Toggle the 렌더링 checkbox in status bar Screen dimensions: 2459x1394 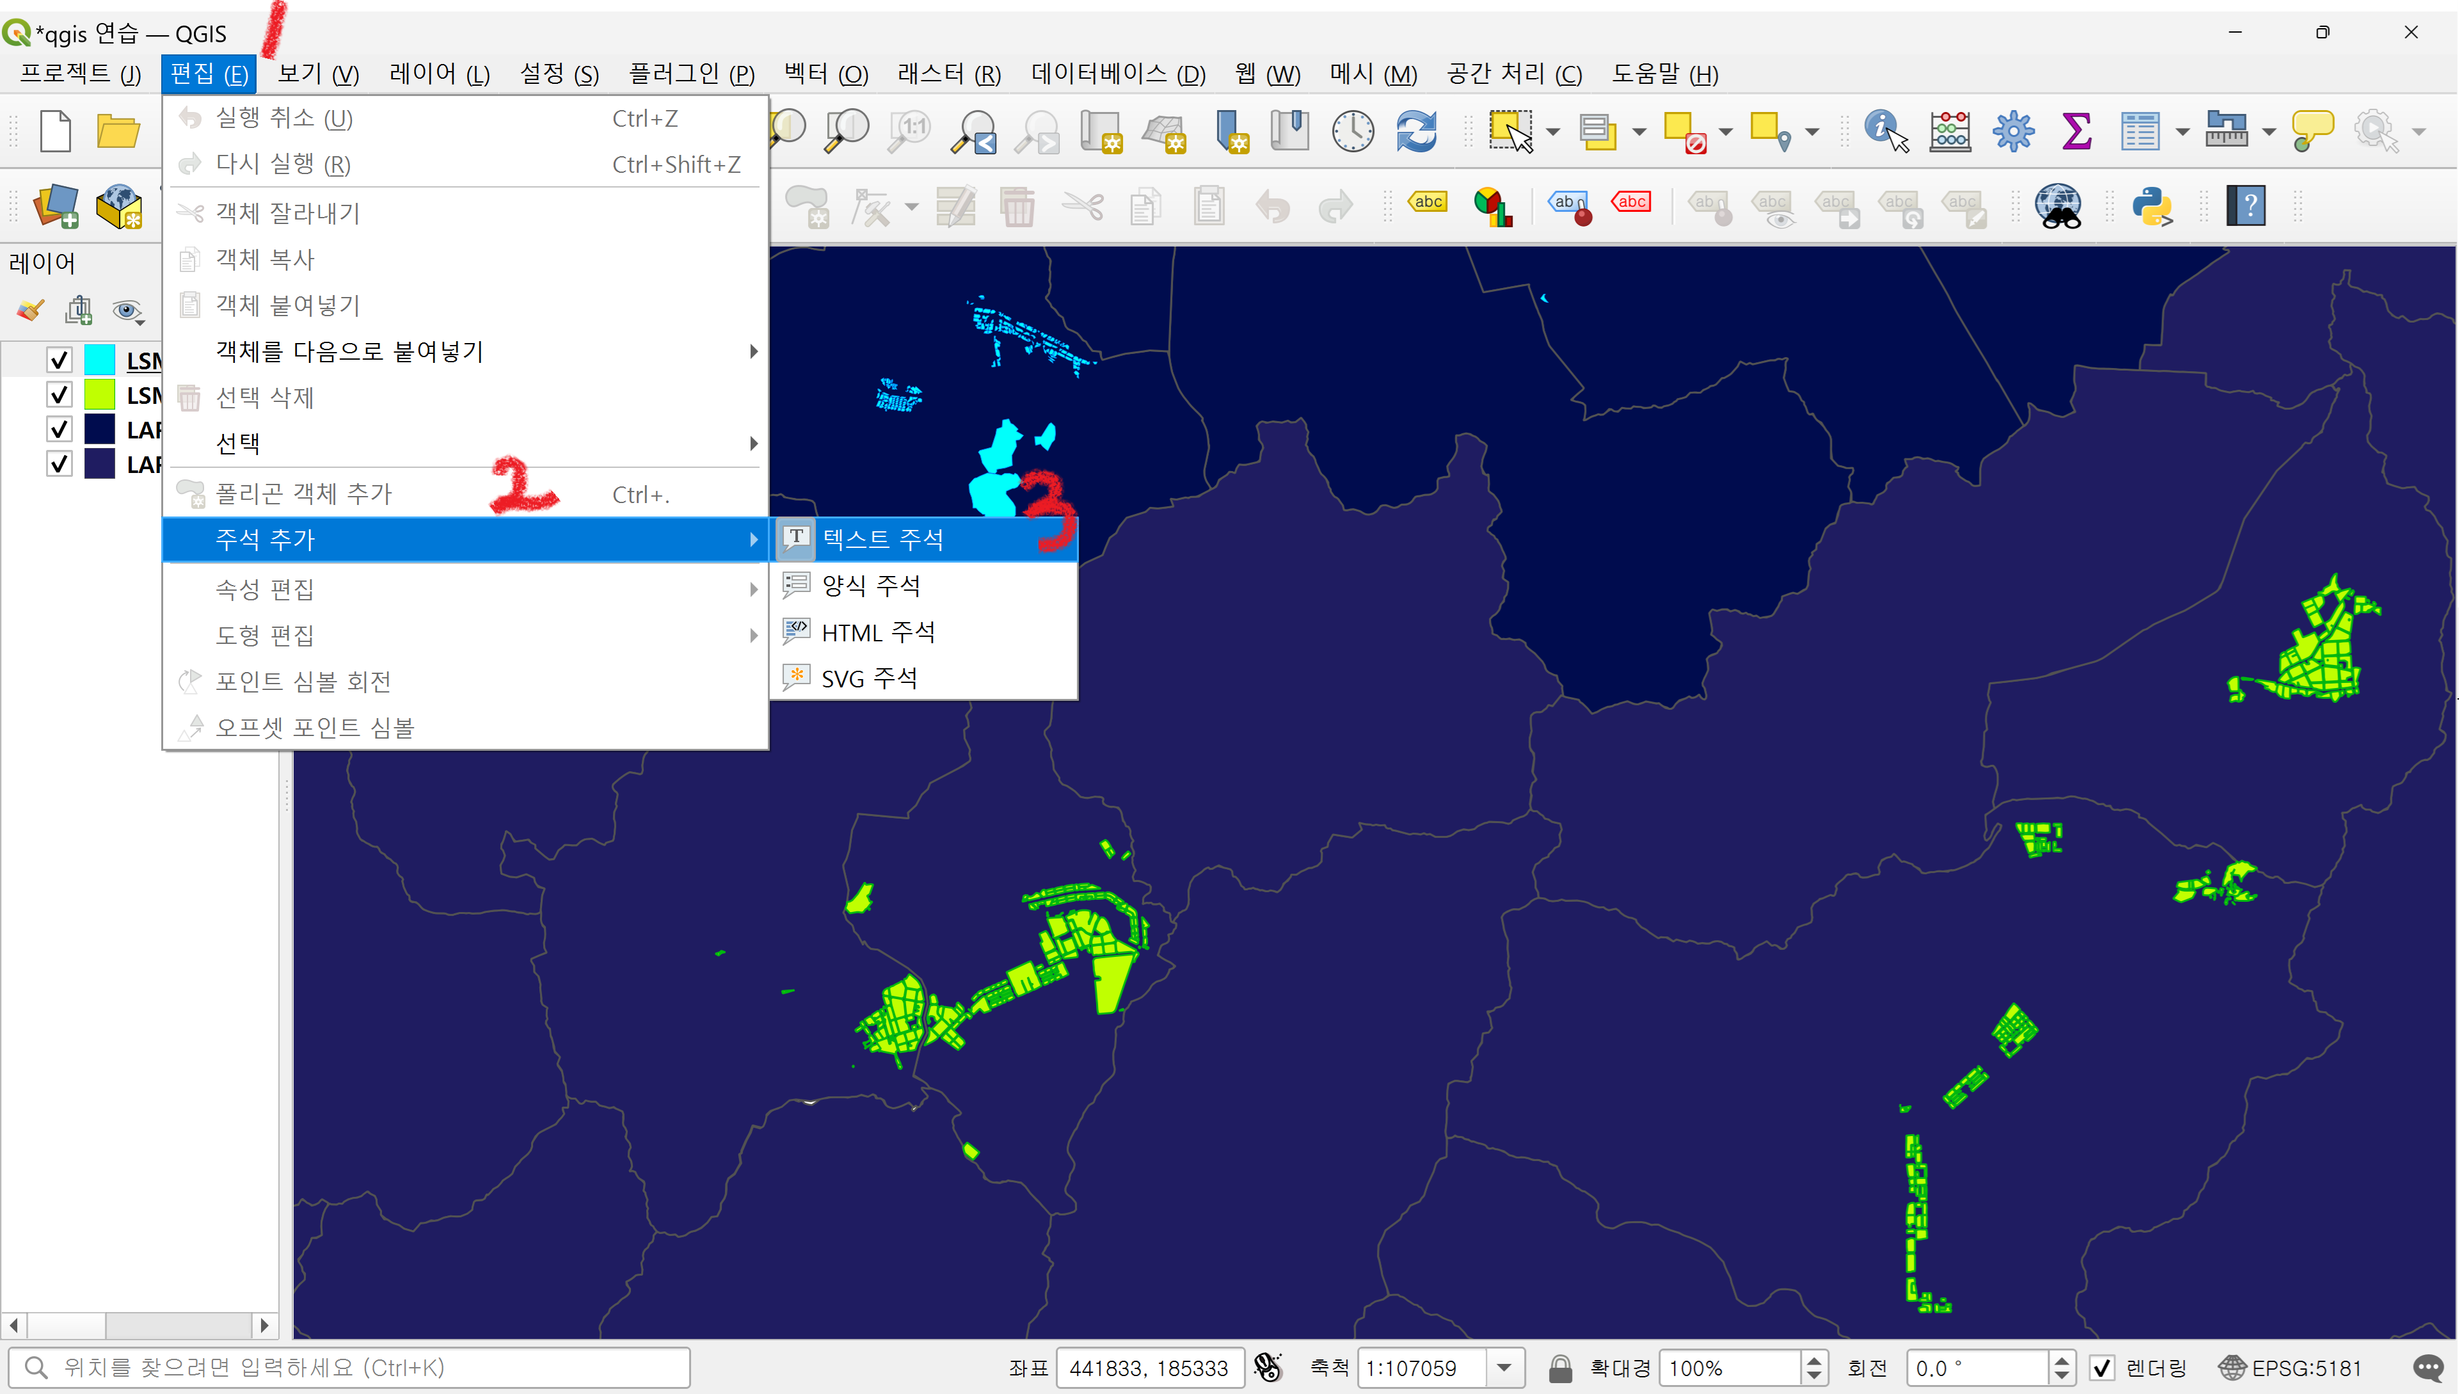pos(2102,1368)
